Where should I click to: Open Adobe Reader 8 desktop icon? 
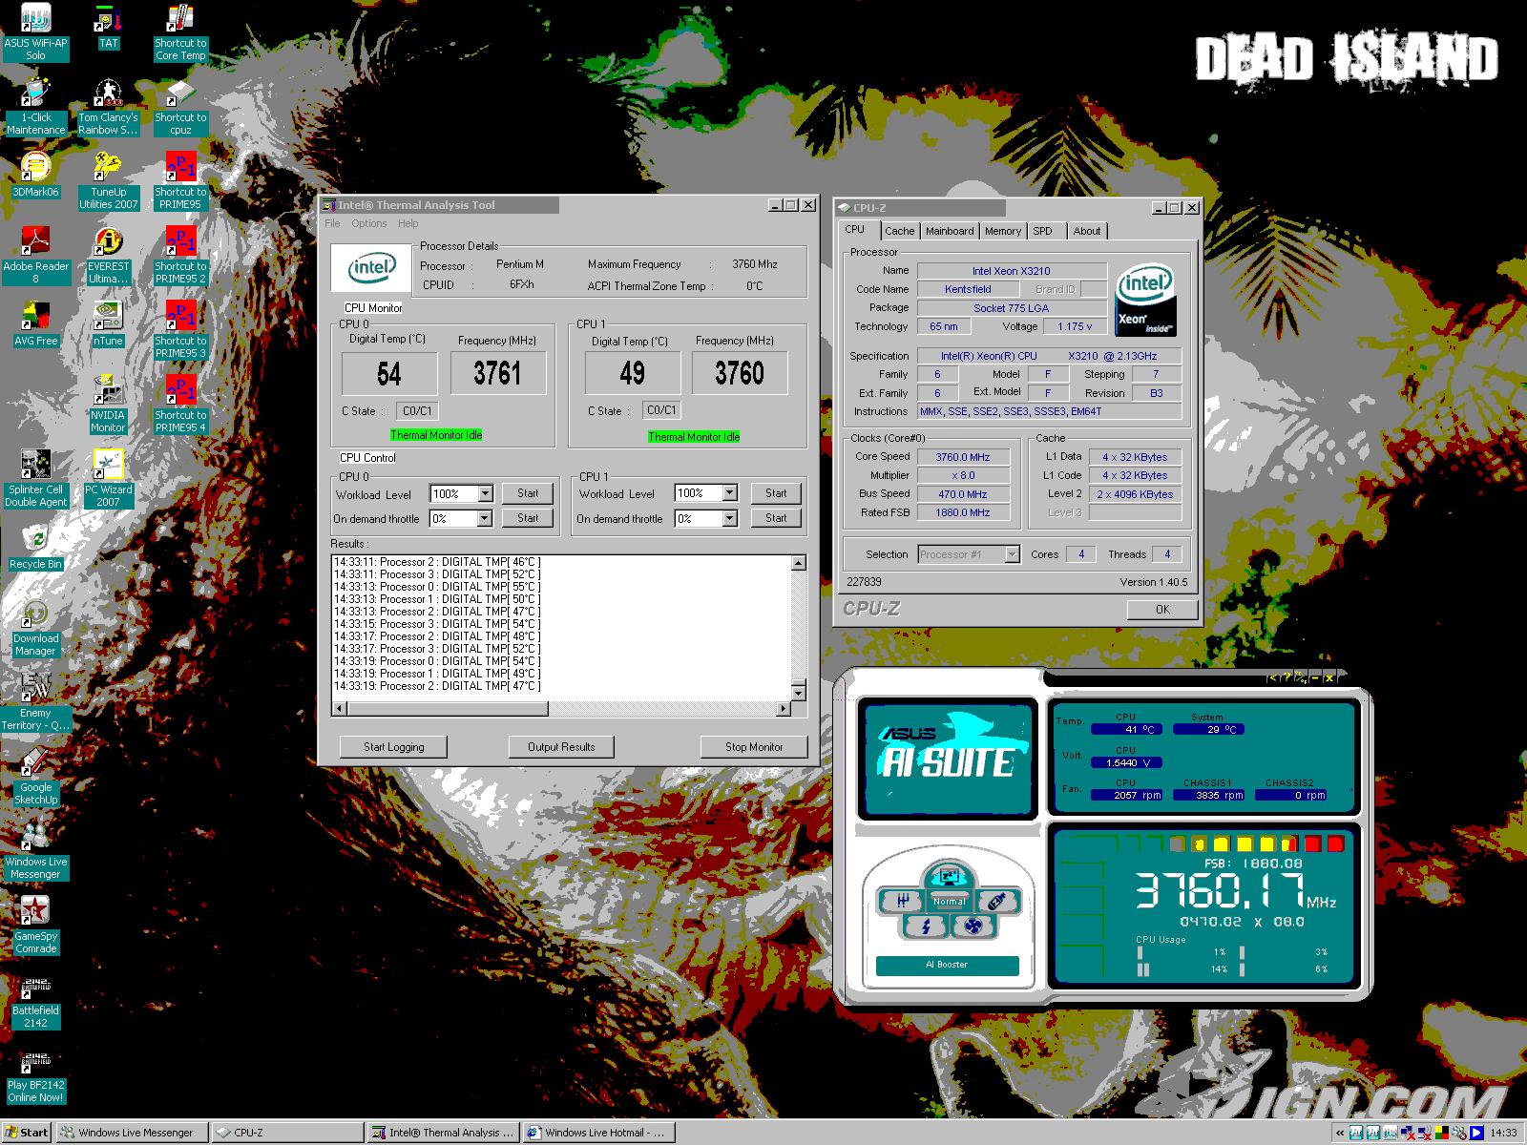(x=35, y=256)
